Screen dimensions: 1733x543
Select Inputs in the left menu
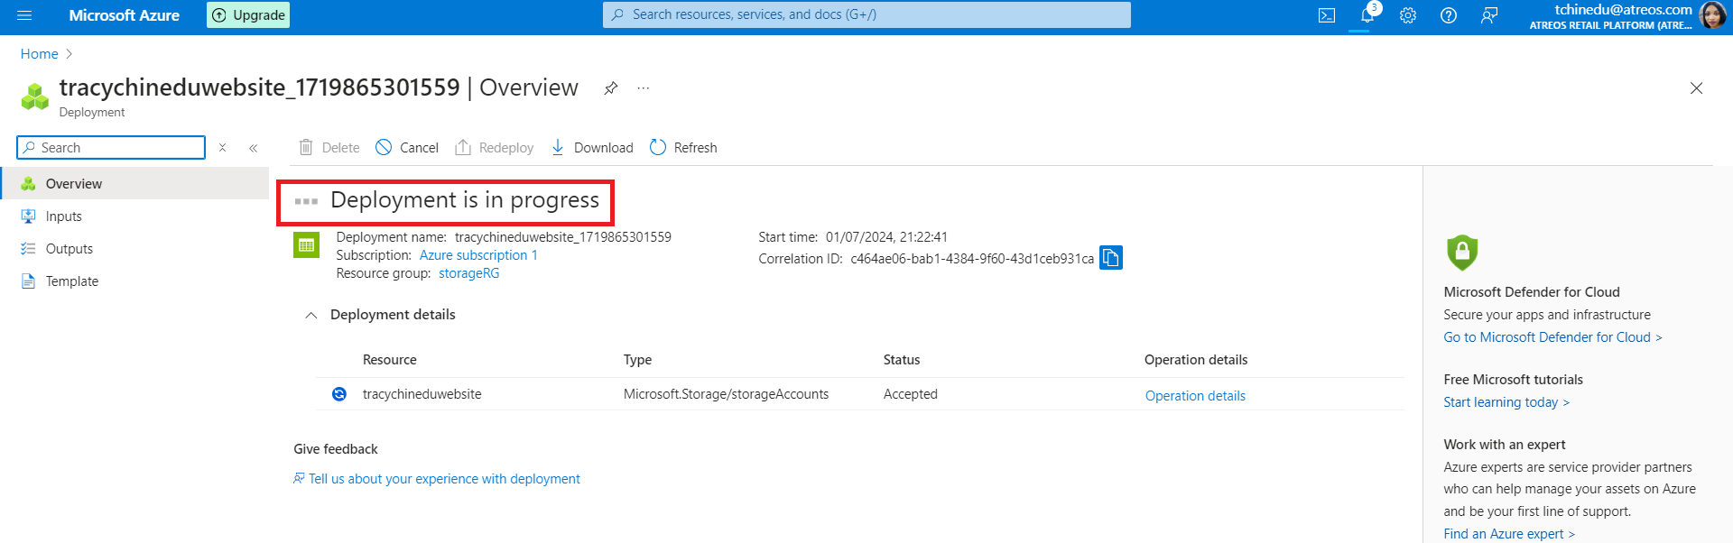click(63, 216)
